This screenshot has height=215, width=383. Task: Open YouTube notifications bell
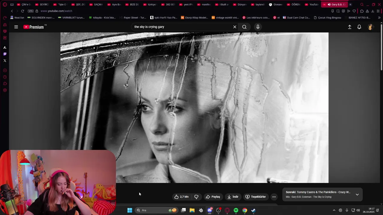[359, 27]
